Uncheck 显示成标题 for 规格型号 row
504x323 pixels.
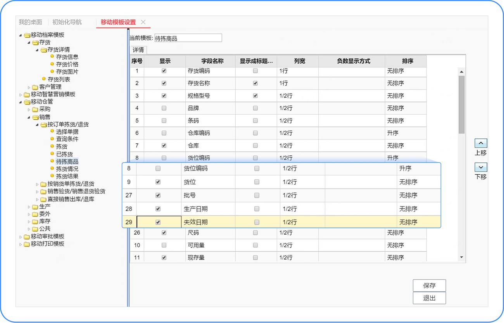pyautogui.click(x=255, y=96)
